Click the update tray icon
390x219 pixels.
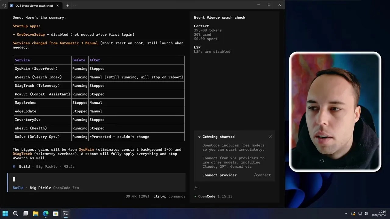click(x=353, y=214)
